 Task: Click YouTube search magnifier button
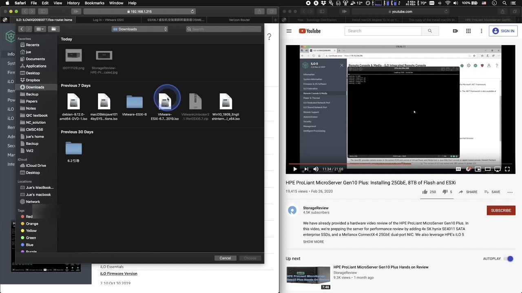[430, 31]
